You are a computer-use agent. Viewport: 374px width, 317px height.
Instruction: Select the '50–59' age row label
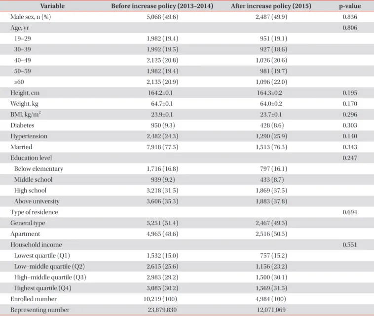click(x=22, y=71)
